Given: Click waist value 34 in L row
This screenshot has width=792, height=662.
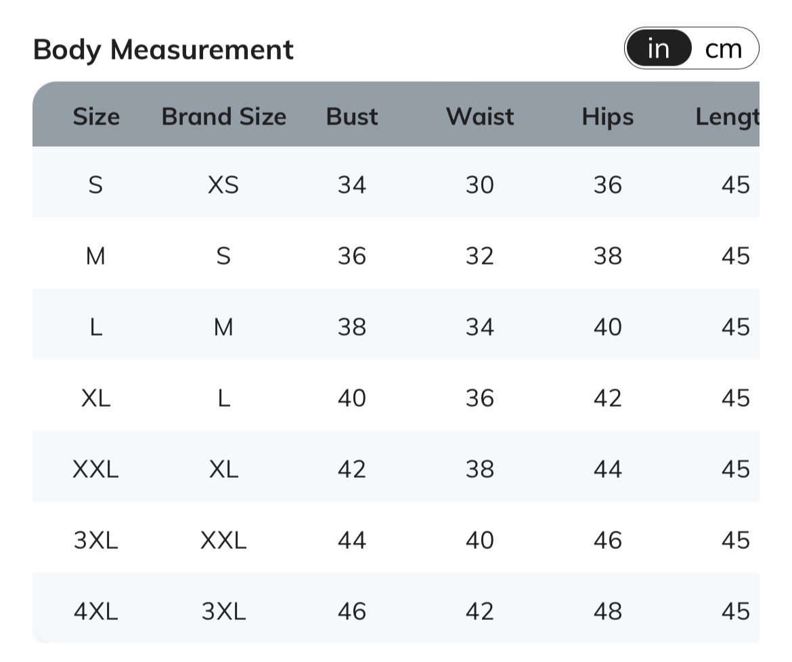Looking at the screenshot, I should pos(480,327).
